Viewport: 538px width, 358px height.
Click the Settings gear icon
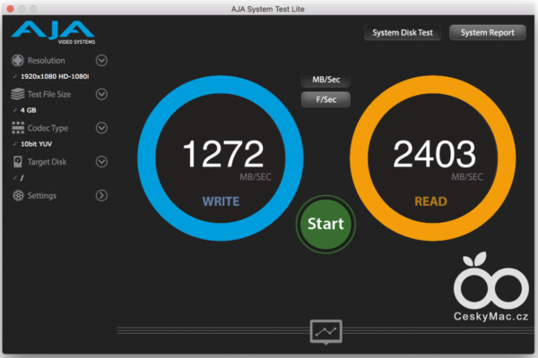click(x=18, y=195)
